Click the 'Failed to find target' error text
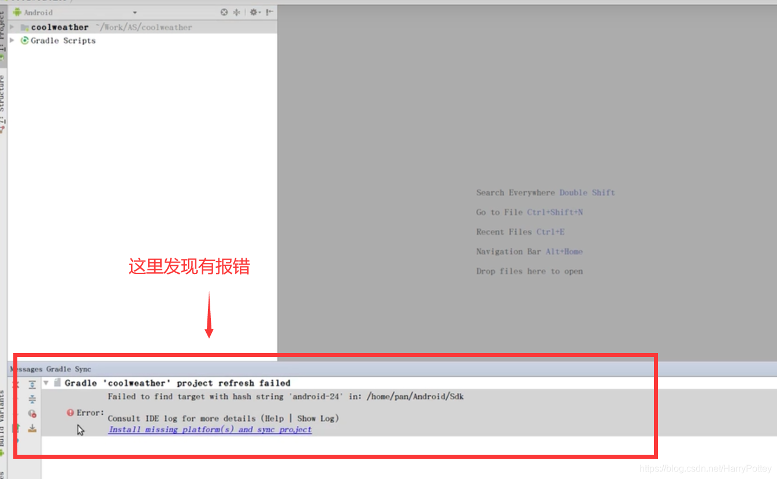 [x=285, y=396]
